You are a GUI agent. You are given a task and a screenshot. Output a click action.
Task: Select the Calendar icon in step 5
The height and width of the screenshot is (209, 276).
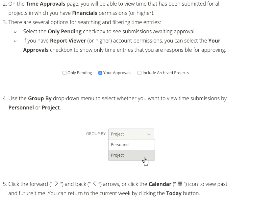(180, 184)
